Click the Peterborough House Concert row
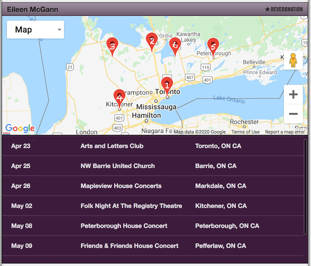Screen dimensions: 311x266 coord(124,226)
